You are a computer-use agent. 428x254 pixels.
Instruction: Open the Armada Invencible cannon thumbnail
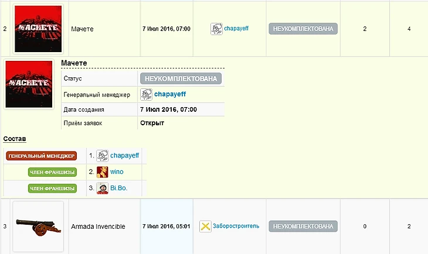pyautogui.click(x=38, y=226)
